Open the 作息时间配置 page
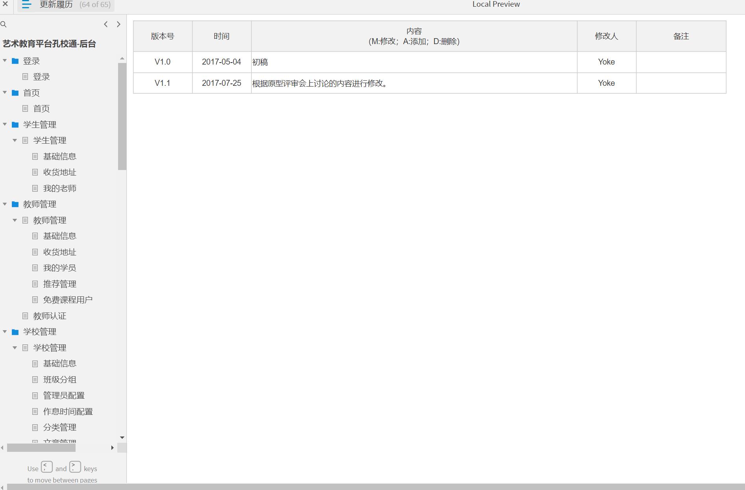Screen dimensions: 745x490 tap(68, 412)
